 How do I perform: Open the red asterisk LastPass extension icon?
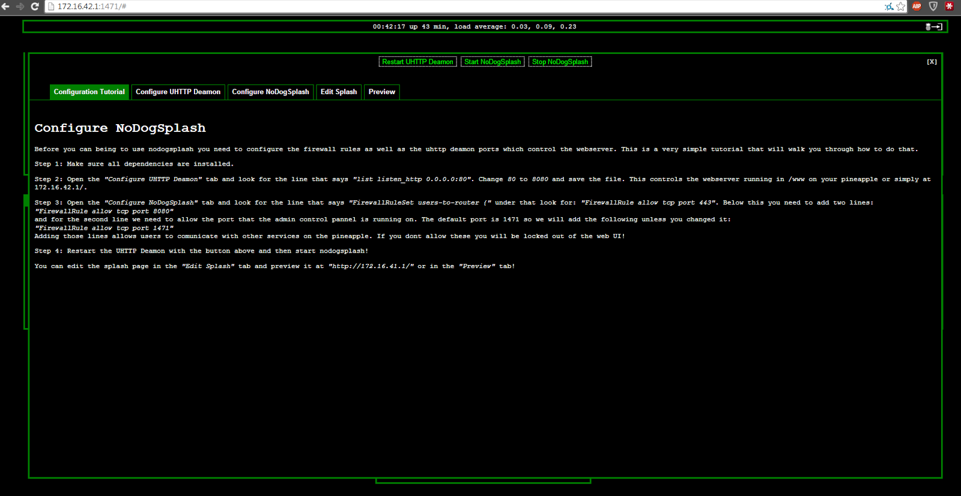click(x=950, y=7)
